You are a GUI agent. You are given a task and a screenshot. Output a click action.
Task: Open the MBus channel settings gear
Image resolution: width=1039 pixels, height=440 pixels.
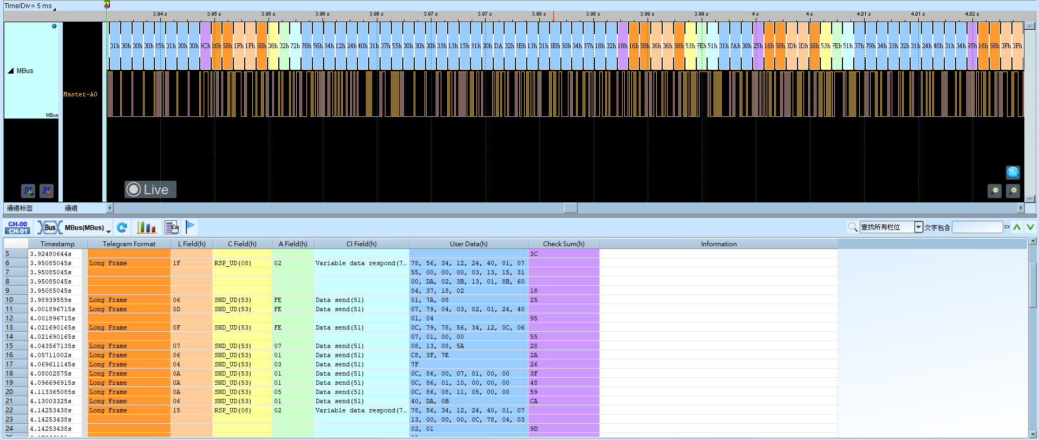(54, 26)
